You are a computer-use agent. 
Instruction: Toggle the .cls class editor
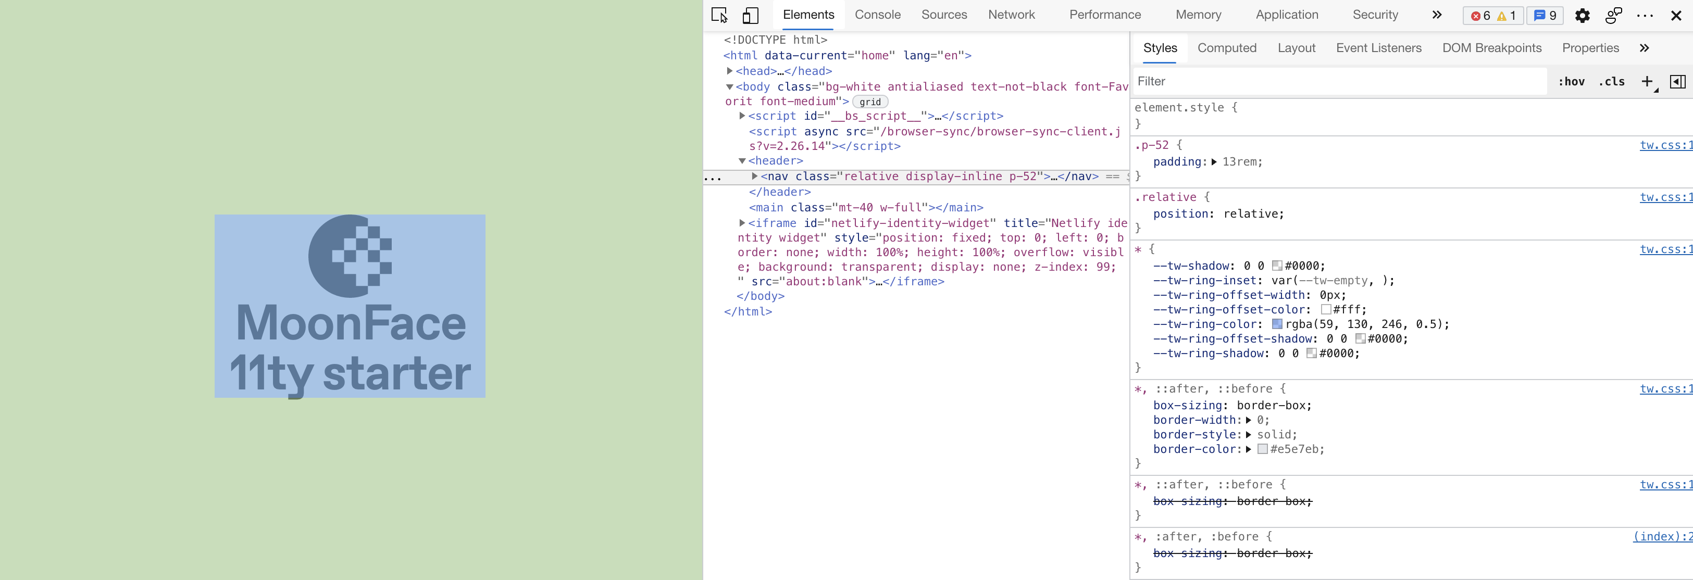[1612, 81]
